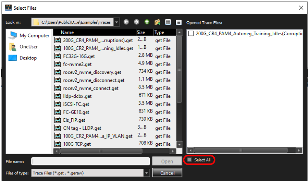The width and height of the screenshot is (308, 182).
Task: Select the FC32G-16G.get file name
Action: coord(79,56)
